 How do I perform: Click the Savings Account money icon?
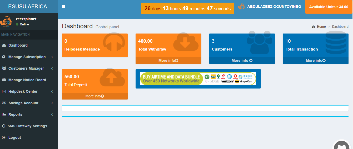pyautogui.click(x=4, y=103)
